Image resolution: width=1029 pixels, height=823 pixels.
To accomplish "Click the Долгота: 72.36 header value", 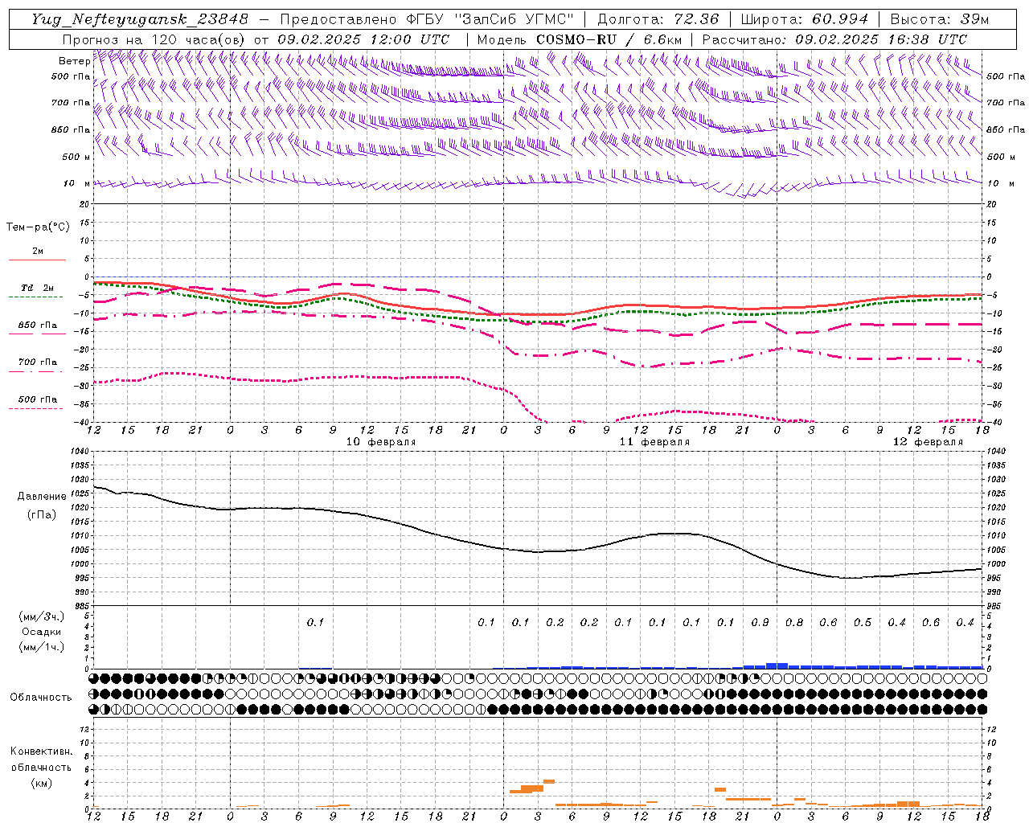I will (x=658, y=19).
